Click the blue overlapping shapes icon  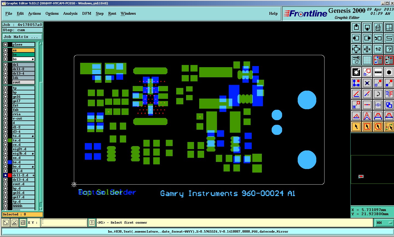(x=389, y=105)
